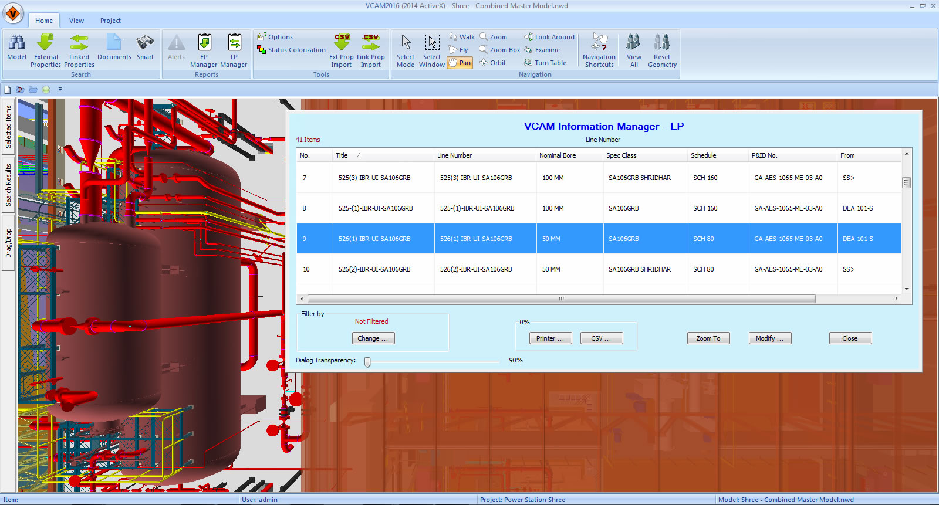The height and width of the screenshot is (505, 939).
Task: Expand the Search Results side panel
Action: (x=8, y=185)
